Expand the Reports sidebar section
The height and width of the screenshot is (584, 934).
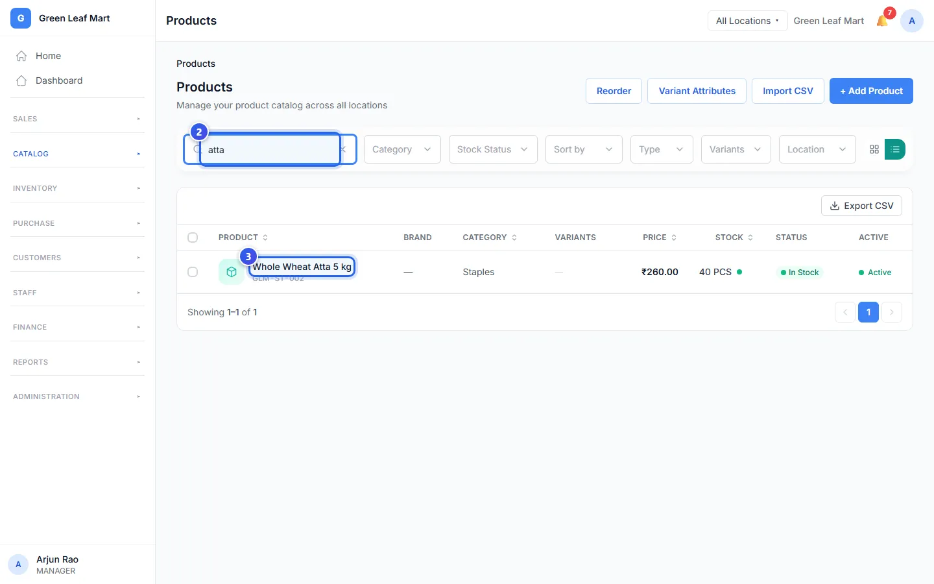(x=78, y=362)
